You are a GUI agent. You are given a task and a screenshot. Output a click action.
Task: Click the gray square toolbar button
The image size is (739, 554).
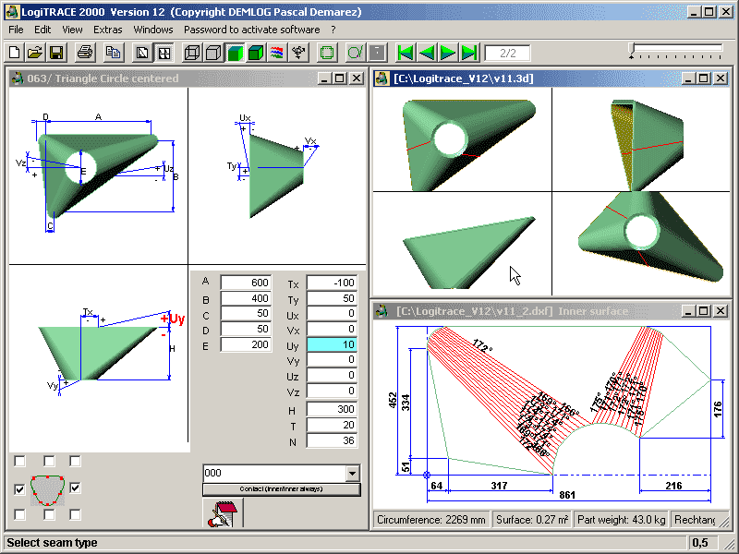point(377,53)
